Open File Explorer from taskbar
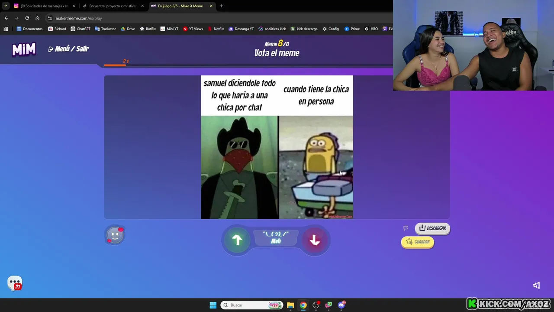554x312 pixels. [x=290, y=305]
